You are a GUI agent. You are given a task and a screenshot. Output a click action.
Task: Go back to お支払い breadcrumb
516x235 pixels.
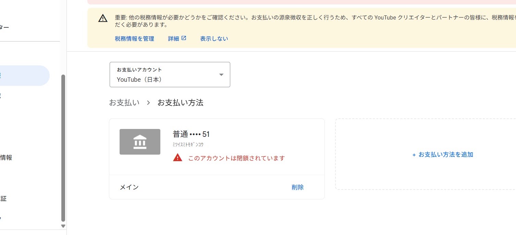coord(124,103)
